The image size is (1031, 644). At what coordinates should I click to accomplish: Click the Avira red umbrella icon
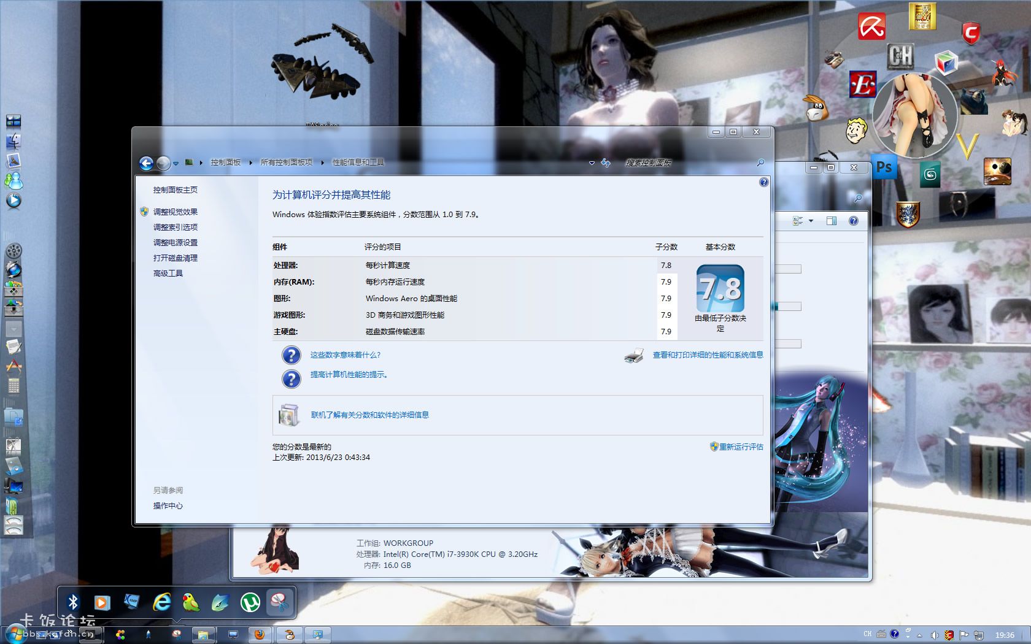871,27
